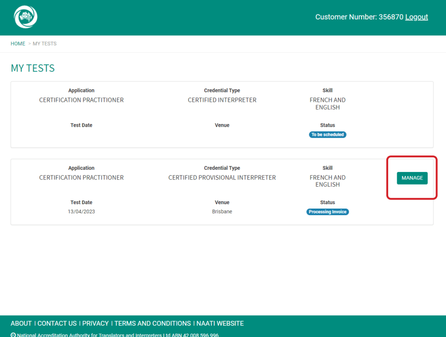Go to HOME via the breadcrumb
The height and width of the screenshot is (337, 446).
pyautogui.click(x=18, y=44)
